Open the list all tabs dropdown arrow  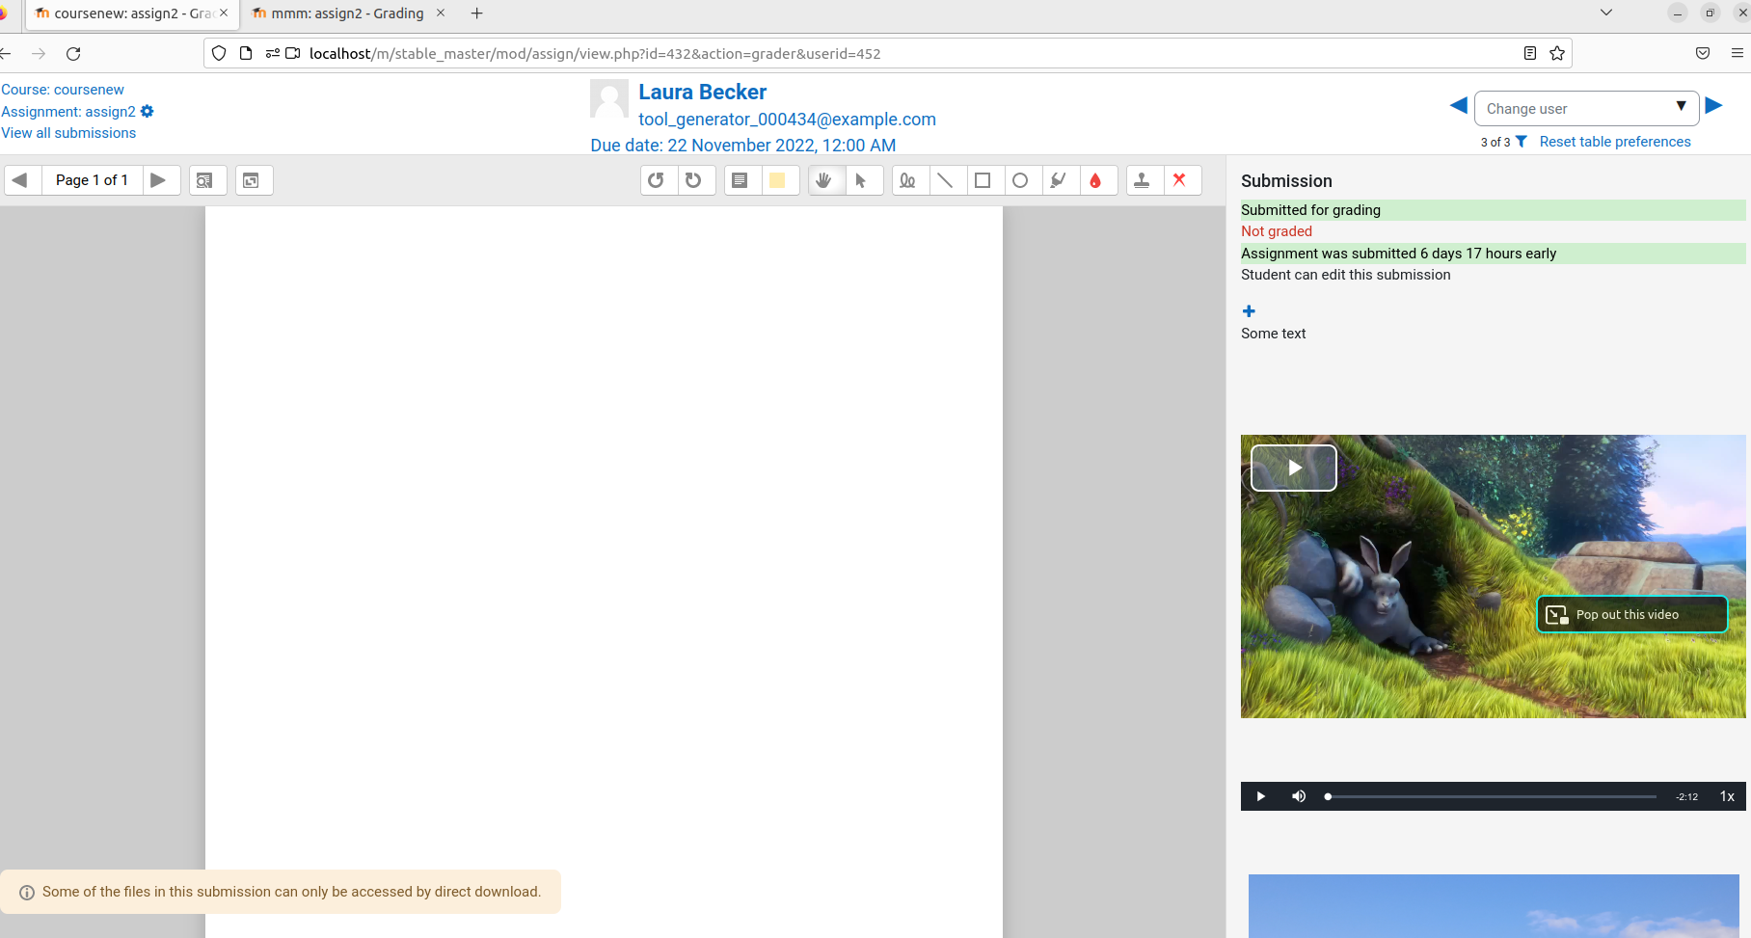pos(1606,13)
